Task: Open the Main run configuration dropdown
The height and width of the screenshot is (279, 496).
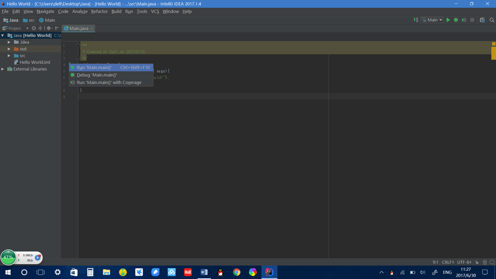Action: coord(432,20)
